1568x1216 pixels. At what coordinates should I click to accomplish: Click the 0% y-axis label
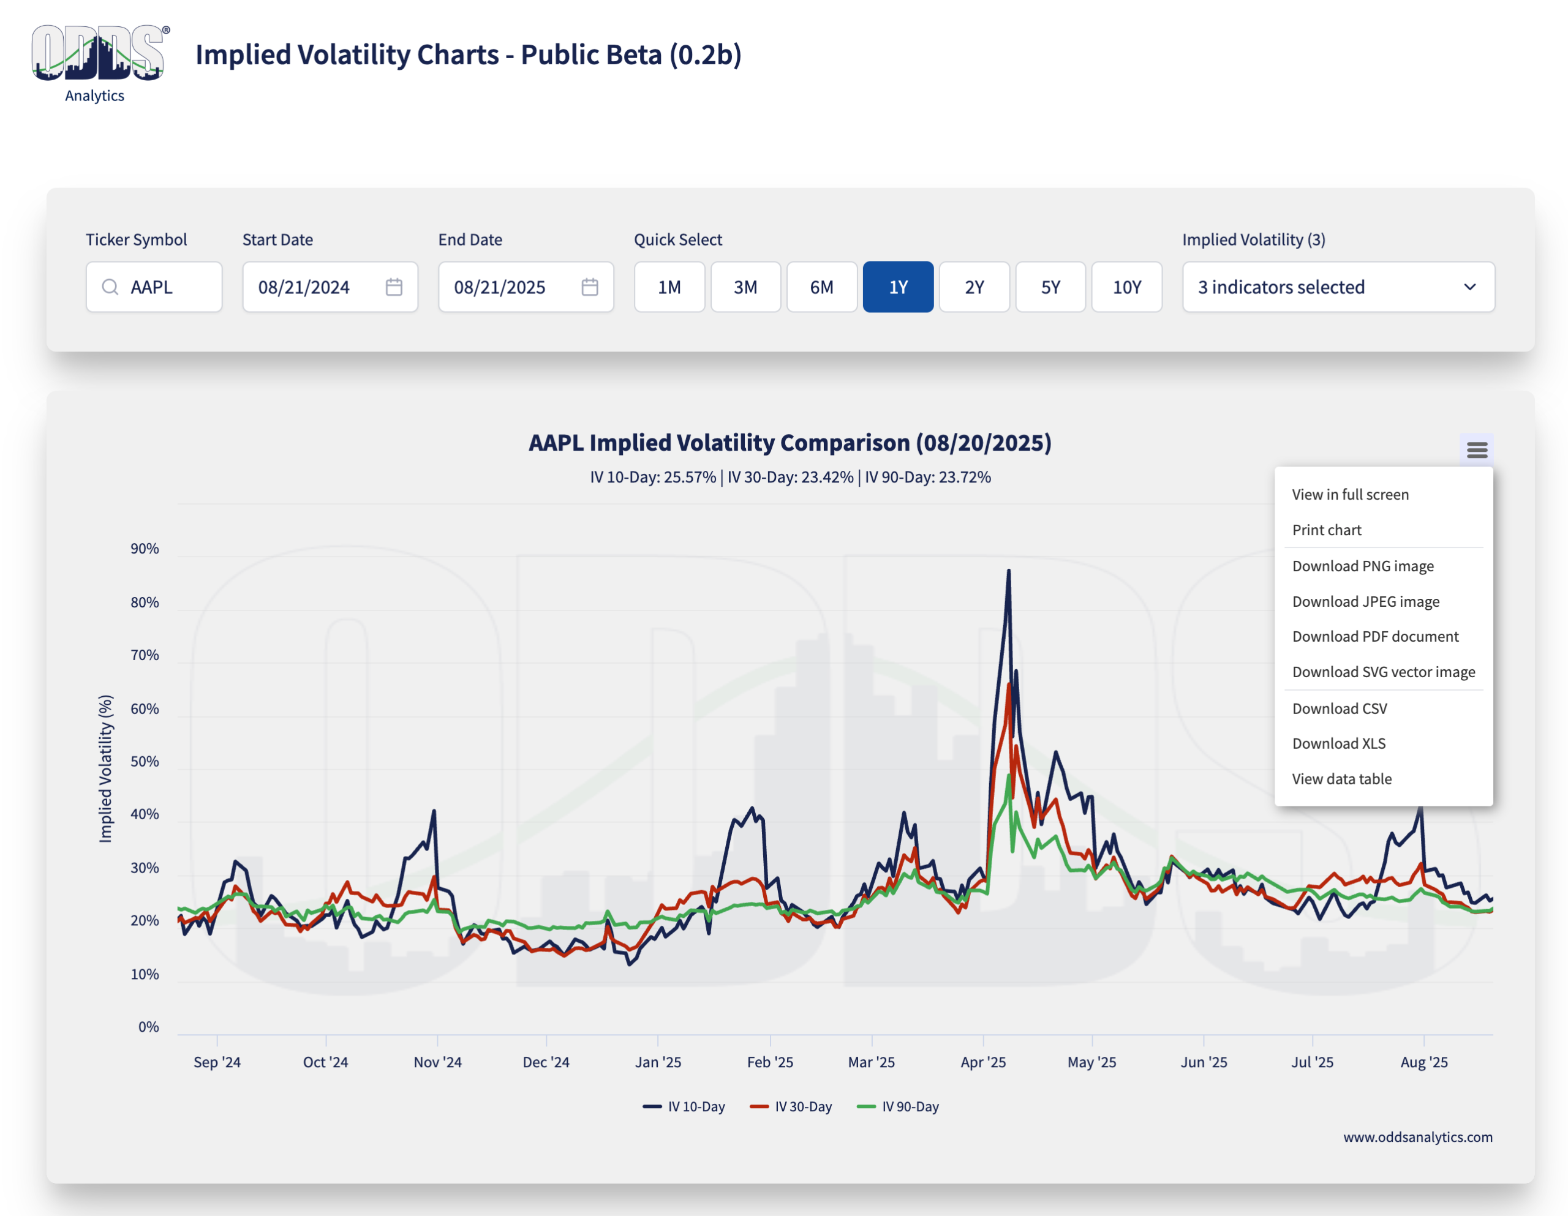[149, 1027]
